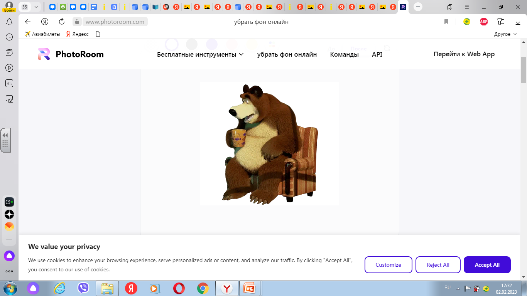
Task: Open the orange mail app in sidebar
Action: (x=9, y=227)
